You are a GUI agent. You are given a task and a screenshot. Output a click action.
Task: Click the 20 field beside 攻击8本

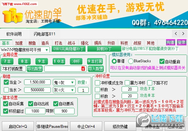click(130, 96)
